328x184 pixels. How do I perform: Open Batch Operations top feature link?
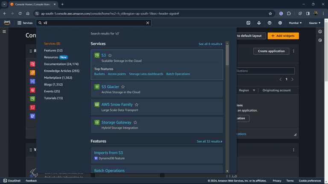[178, 74]
